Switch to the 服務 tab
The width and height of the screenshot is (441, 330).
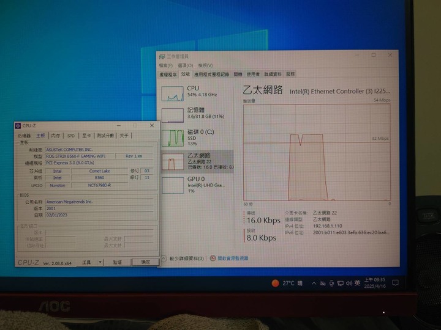pos(290,75)
